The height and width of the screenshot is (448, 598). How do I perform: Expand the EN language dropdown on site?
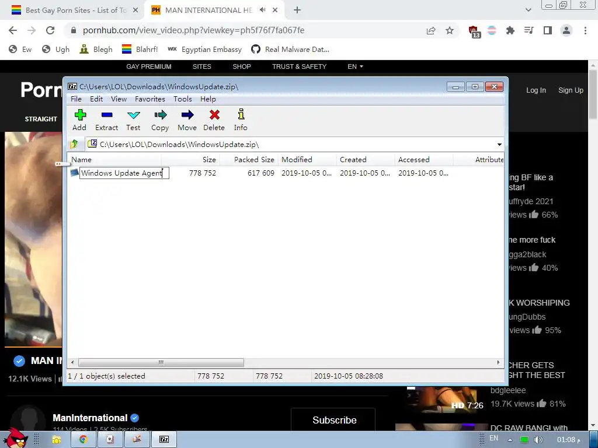tap(355, 66)
